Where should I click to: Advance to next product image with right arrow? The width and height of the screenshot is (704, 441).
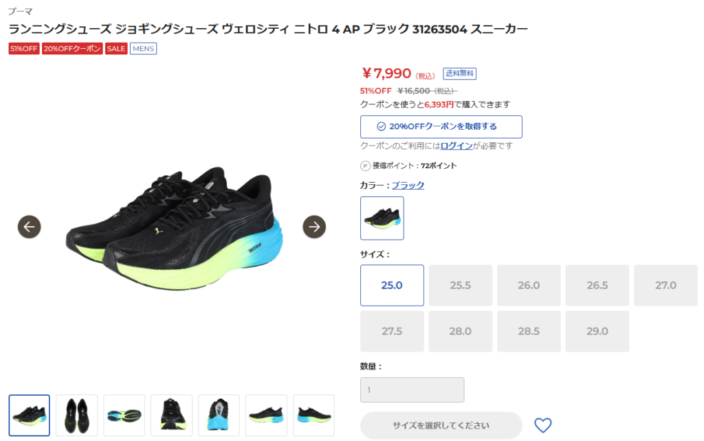[314, 227]
